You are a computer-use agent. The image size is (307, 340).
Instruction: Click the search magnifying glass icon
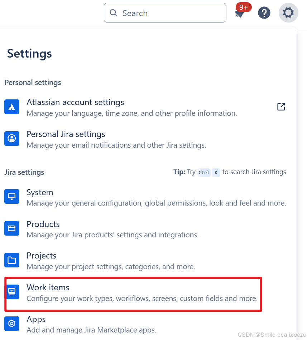click(113, 13)
